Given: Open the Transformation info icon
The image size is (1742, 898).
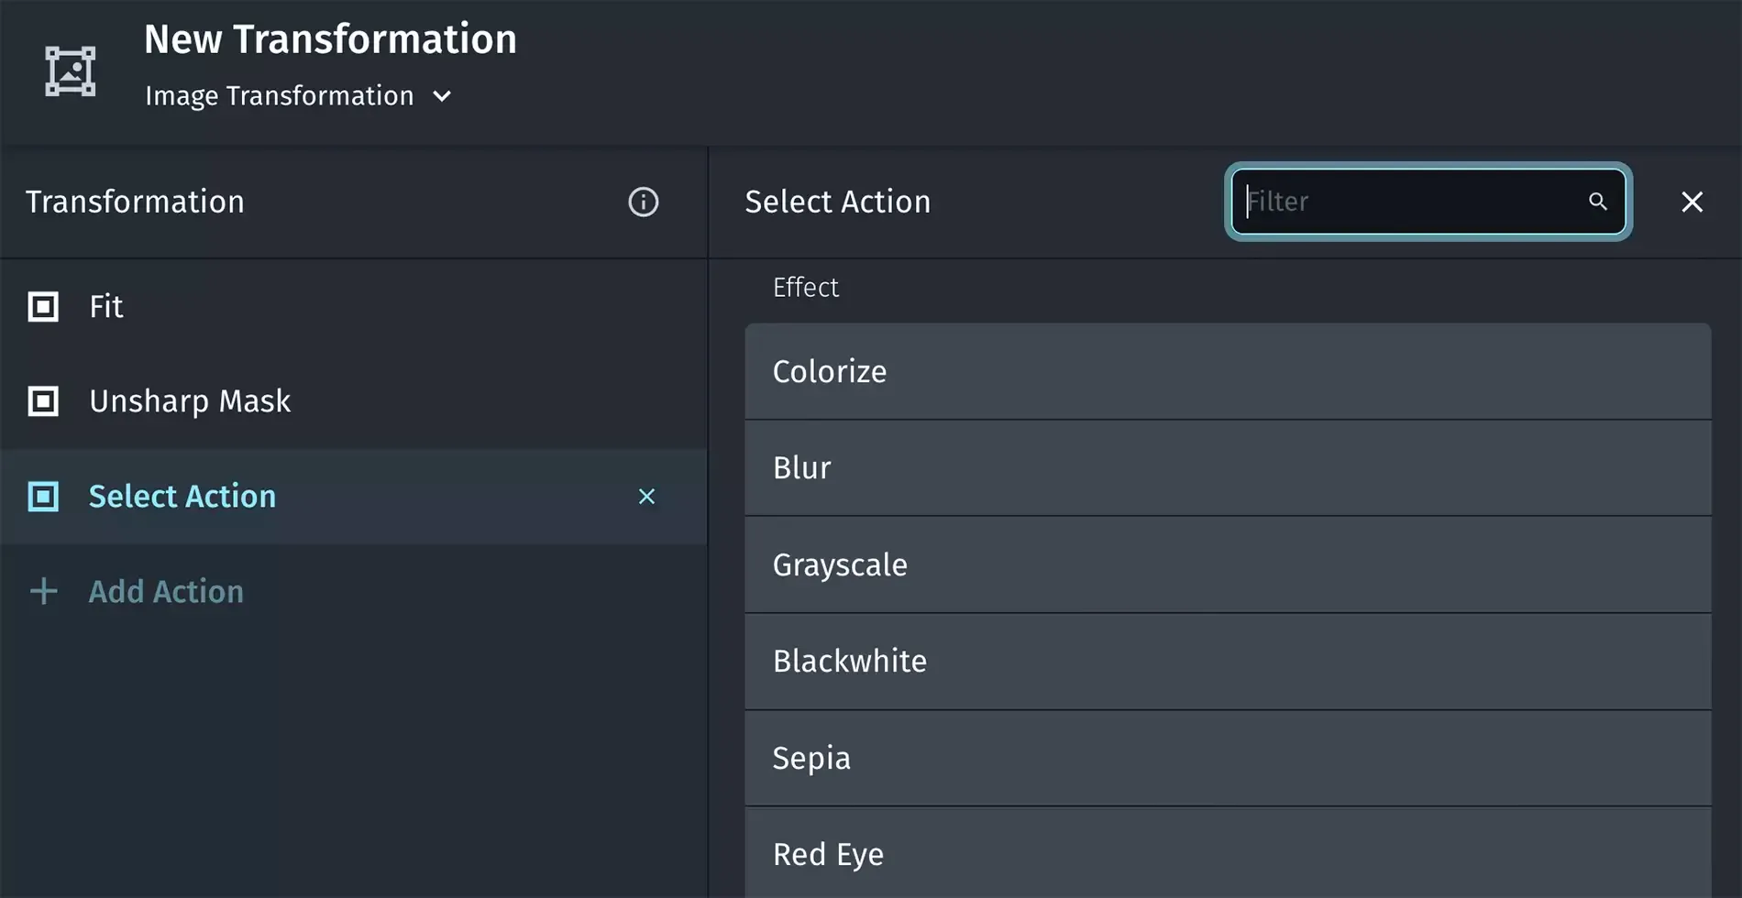Looking at the screenshot, I should click(x=643, y=202).
